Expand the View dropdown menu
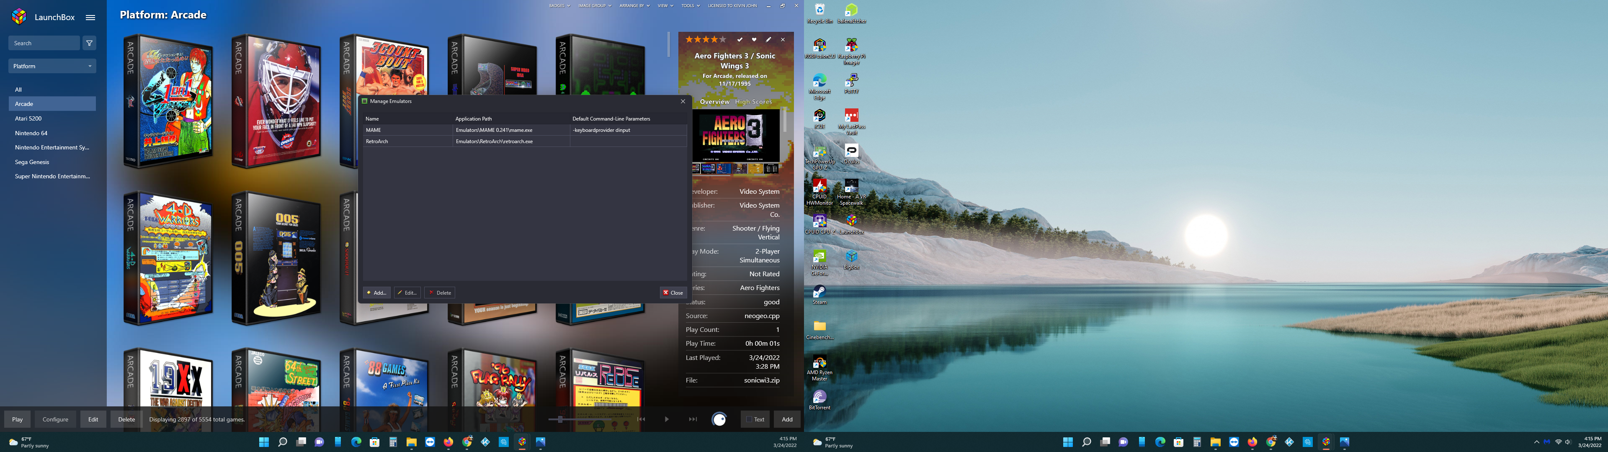1608x452 pixels. point(665,5)
